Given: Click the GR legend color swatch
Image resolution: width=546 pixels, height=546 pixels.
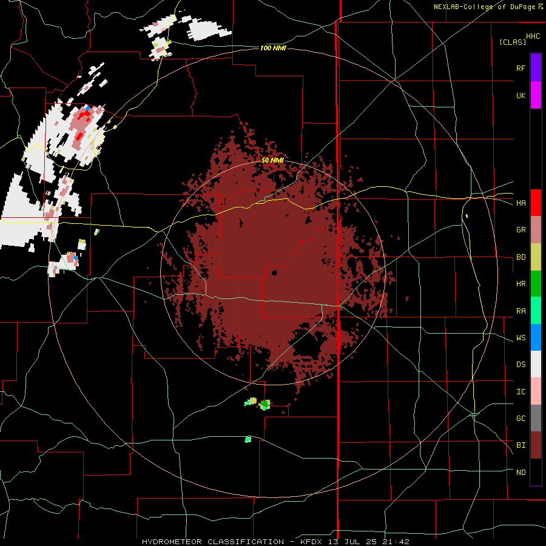Looking at the screenshot, I should 536,229.
